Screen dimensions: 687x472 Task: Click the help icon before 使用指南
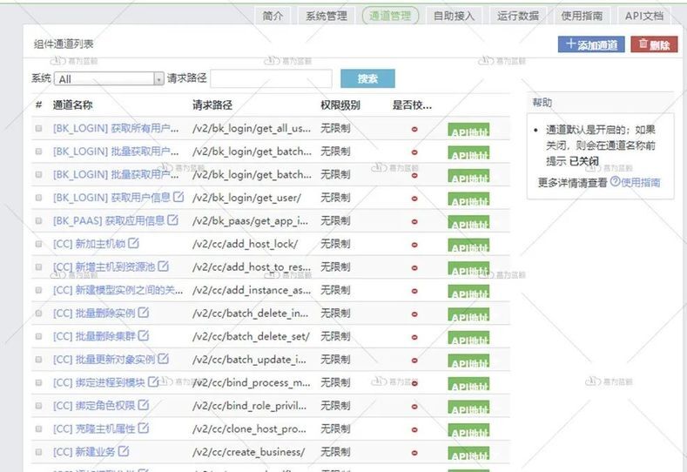615,181
